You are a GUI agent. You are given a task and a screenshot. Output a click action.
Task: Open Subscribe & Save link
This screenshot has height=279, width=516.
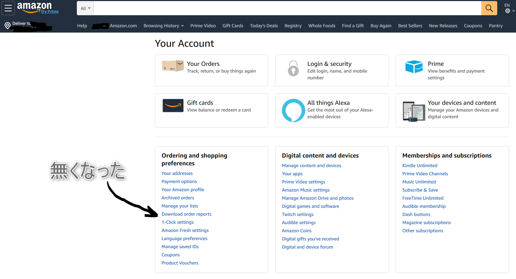coord(420,190)
